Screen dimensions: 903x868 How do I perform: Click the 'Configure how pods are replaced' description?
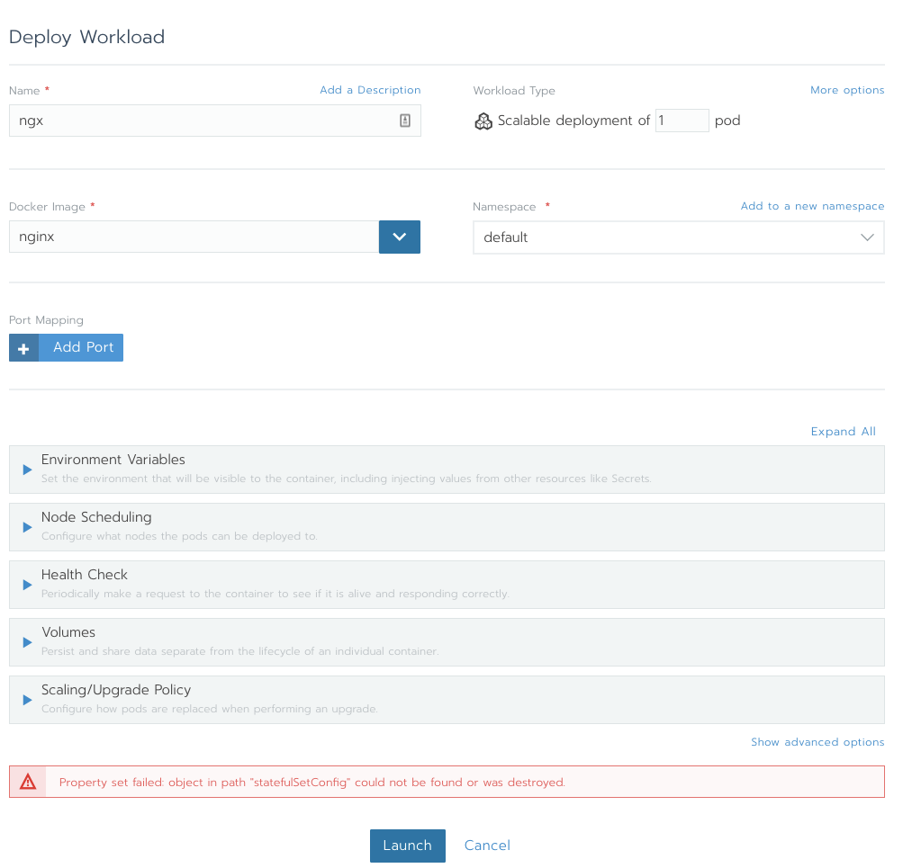210,709
